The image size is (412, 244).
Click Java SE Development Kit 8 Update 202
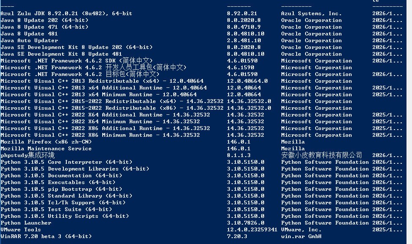pyautogui.click(x=76, y=47)
